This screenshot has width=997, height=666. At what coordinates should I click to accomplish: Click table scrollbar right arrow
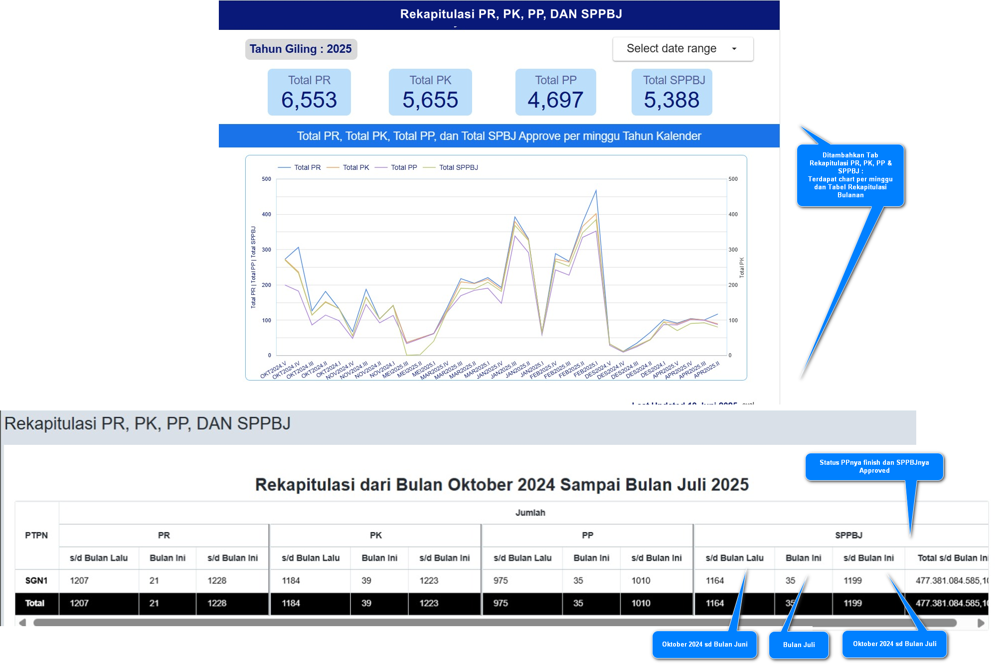click(981, 623)
